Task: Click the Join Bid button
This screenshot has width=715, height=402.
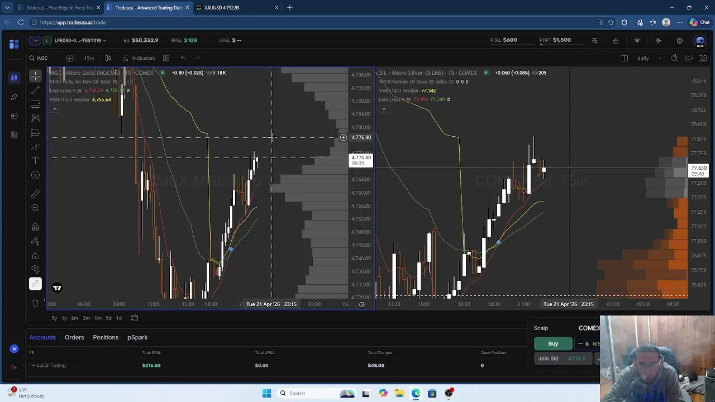Action: 563,358
